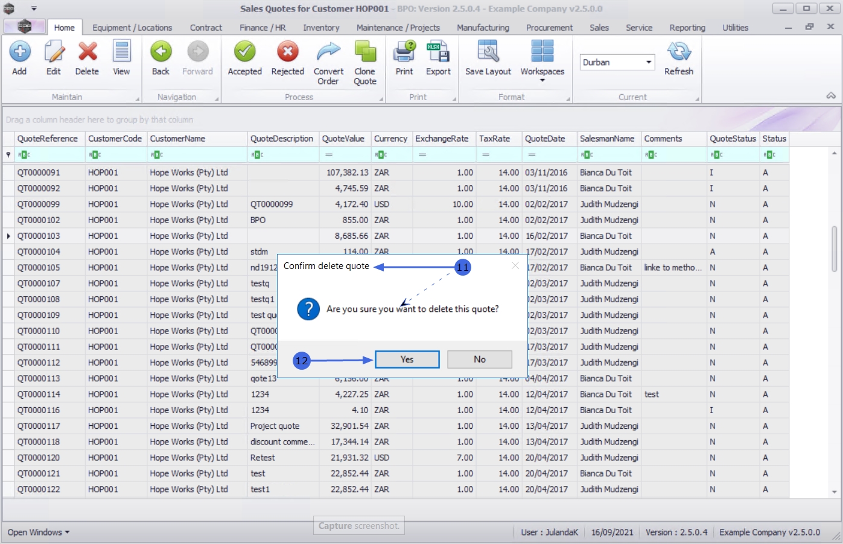Click the blue question mark icon in dialog

pos(308,309)
